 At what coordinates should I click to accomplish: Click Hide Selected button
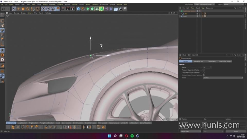point(103,123)
